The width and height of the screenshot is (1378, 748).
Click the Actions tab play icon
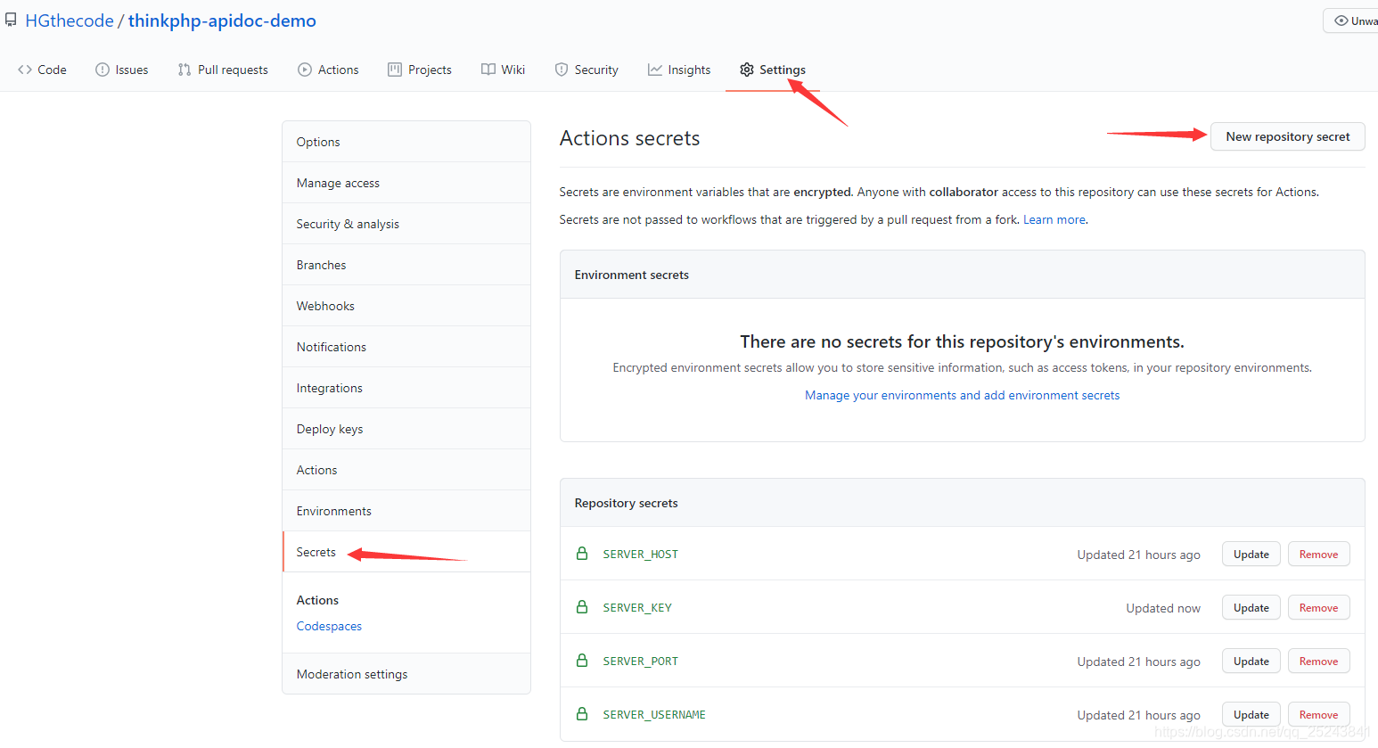pyautogui.click(x=305, y=70)
